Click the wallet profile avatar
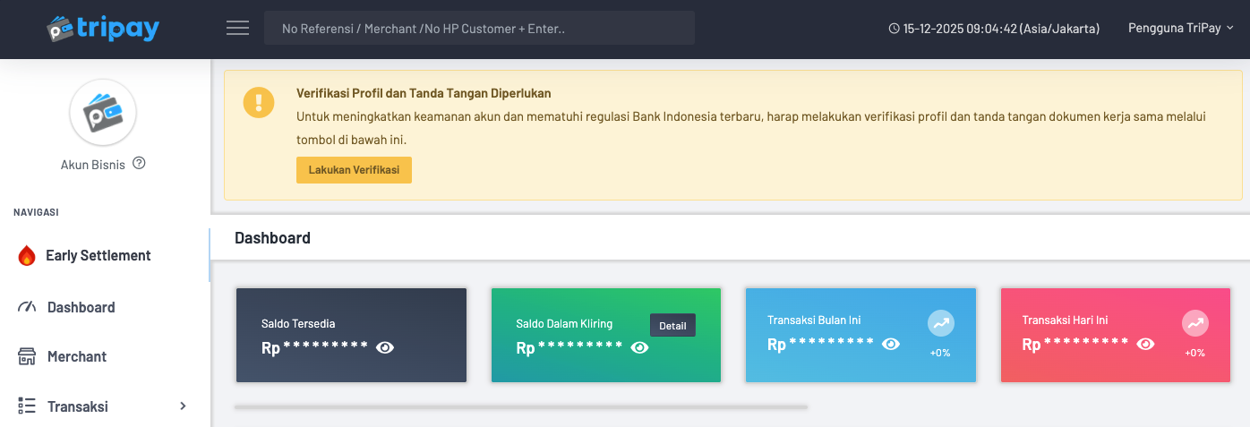 (103, 113)
